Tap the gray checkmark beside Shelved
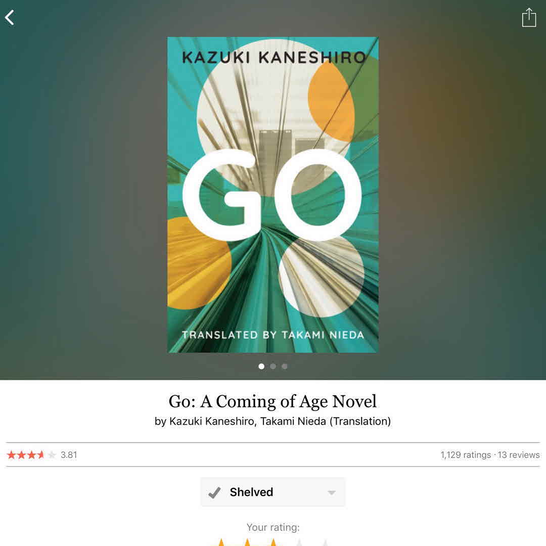This screenshot has width=546, height=546. (x=214, y=492)
